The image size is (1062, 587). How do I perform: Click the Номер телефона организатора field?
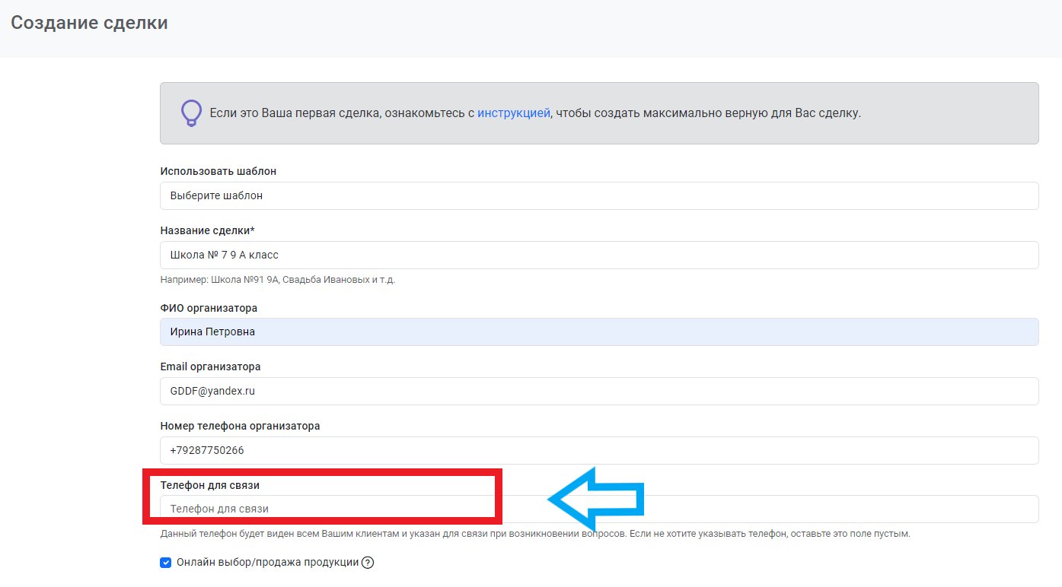[599, 450]
